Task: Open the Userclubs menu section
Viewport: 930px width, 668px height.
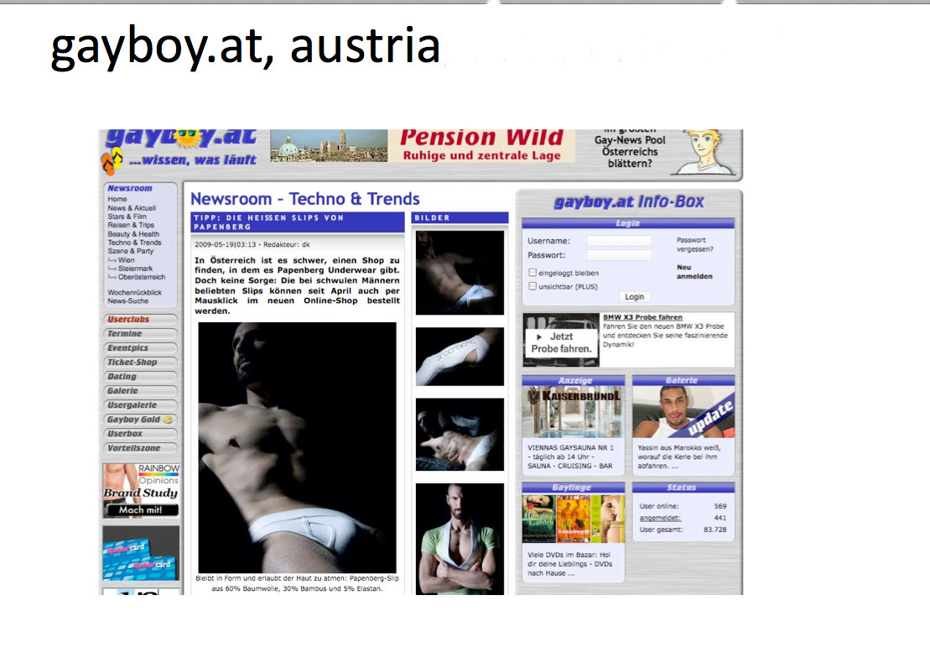Action: click(x=128, y=320)
